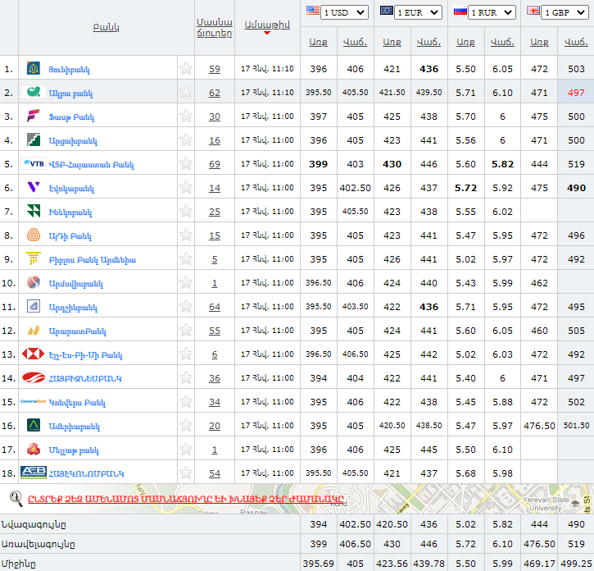Sort by RUR Վաճ. sell column header
Viewport: 594px width, 571px height.
point(502,42)
